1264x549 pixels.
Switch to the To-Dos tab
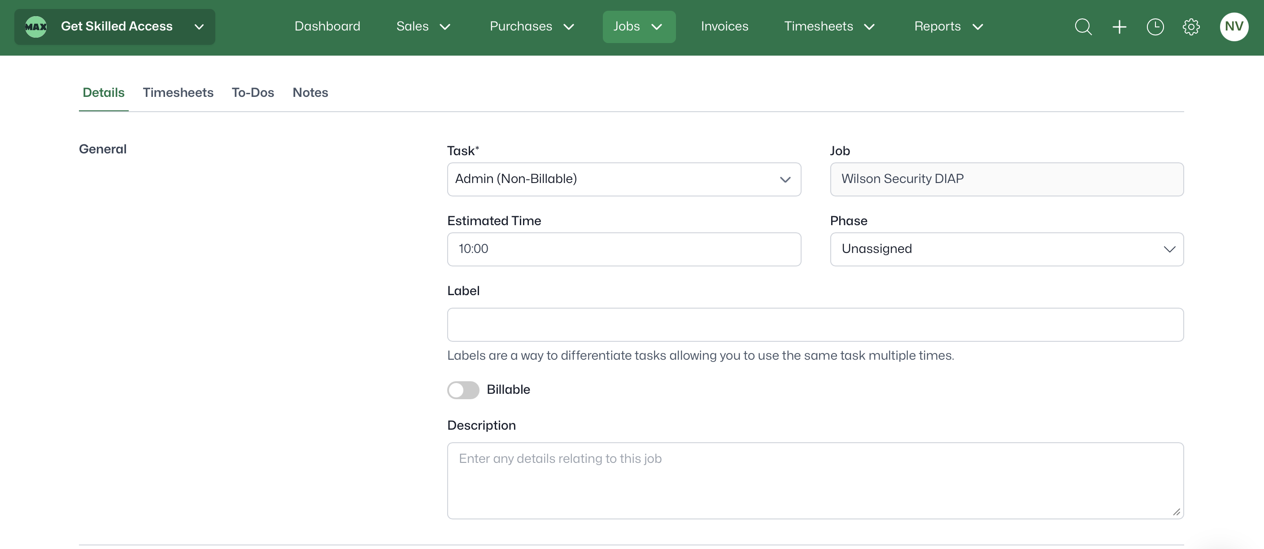tap(253, 93)
